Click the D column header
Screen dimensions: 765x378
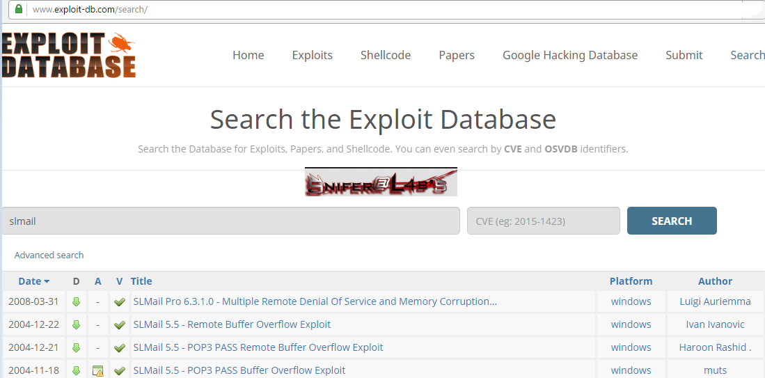tap(76, 281)
